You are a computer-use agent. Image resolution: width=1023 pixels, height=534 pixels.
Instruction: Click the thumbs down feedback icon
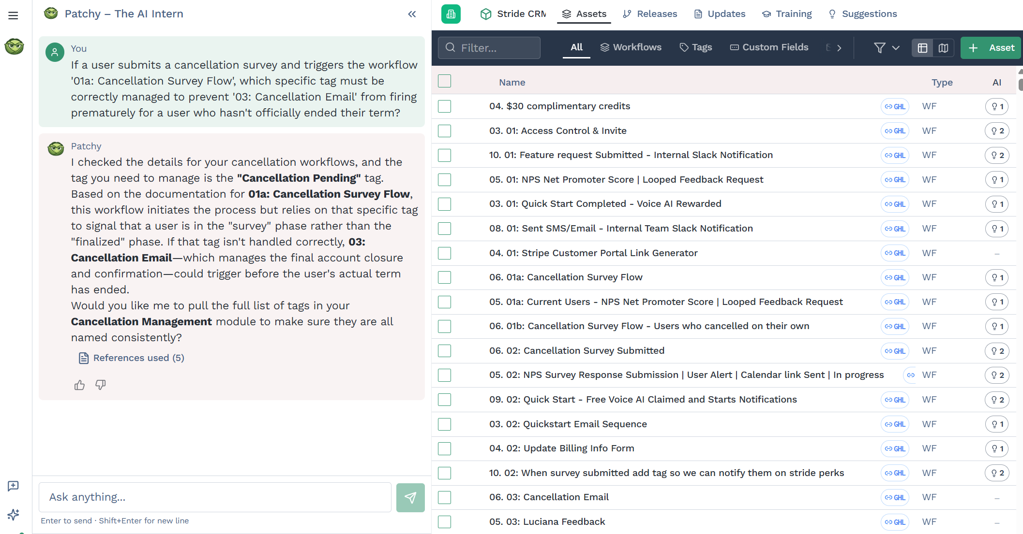tap(101, 385)
